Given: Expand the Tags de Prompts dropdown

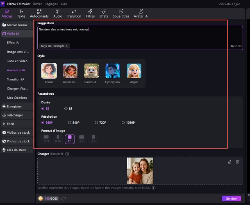Looking at the screenshot, I should coord(54,46).
